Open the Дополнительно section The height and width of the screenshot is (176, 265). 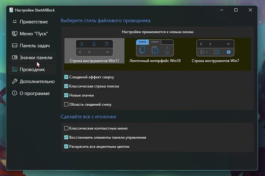pyautogui.click(x=33, y=82)
